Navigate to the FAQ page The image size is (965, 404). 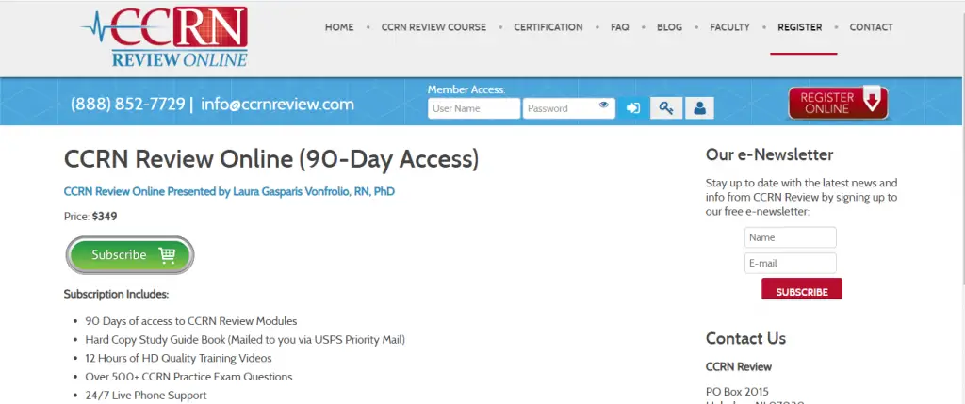[619, 27]
